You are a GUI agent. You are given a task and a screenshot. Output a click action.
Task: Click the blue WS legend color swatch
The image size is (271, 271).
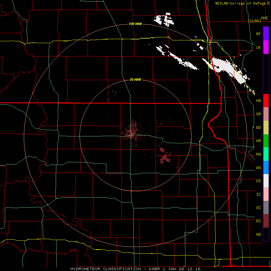click(266, 167)
